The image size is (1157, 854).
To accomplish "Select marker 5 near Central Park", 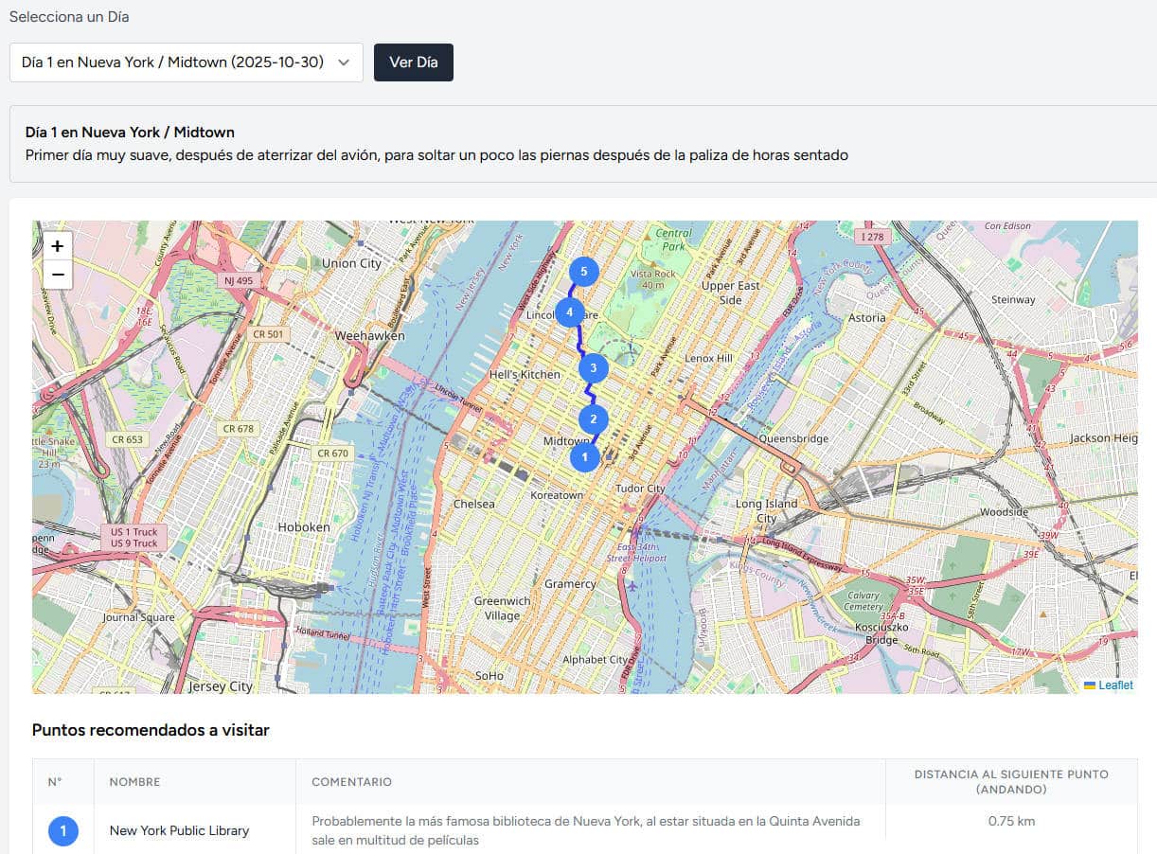I will coord(582,270).
